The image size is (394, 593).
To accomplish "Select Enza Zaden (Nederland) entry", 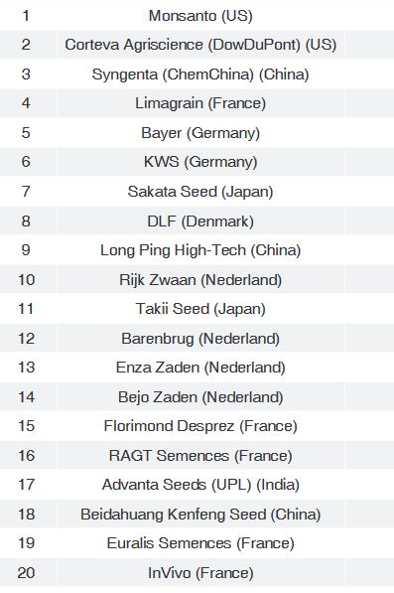I will 200,368.
